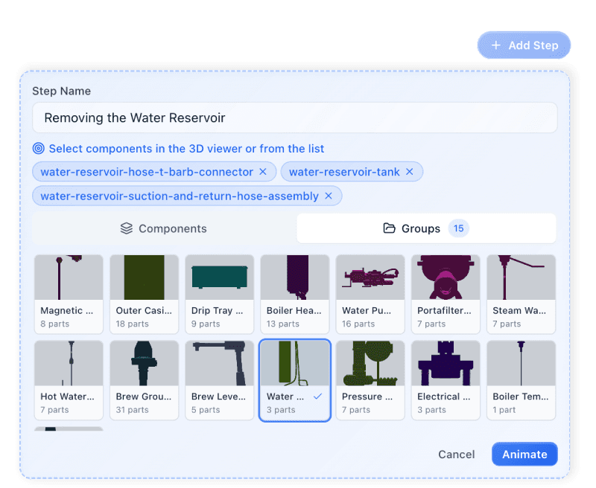Viewport: 596px width, 488px height.
Task: Select the Pressure group card
Action: (370, 380)
